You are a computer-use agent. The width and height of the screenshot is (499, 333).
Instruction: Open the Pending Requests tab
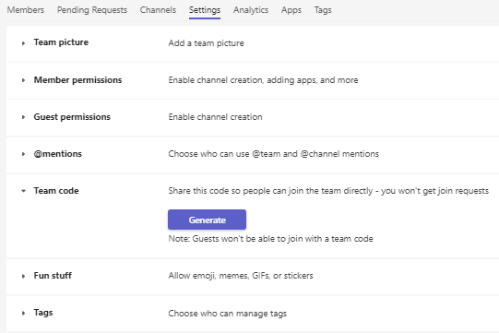92,10
